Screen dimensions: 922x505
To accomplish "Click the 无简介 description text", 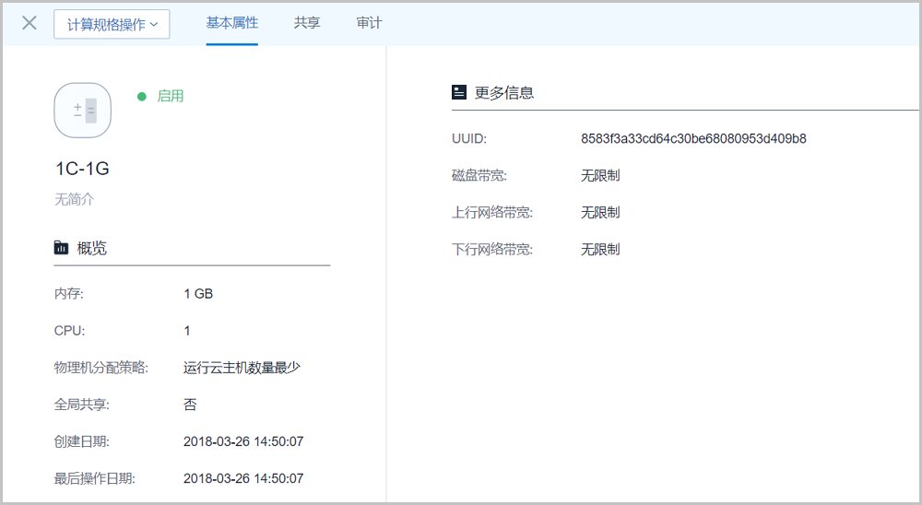I will [74, 199].
